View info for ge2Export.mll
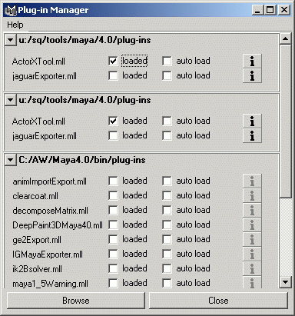 pyautogui.click(x=252, y=239)
